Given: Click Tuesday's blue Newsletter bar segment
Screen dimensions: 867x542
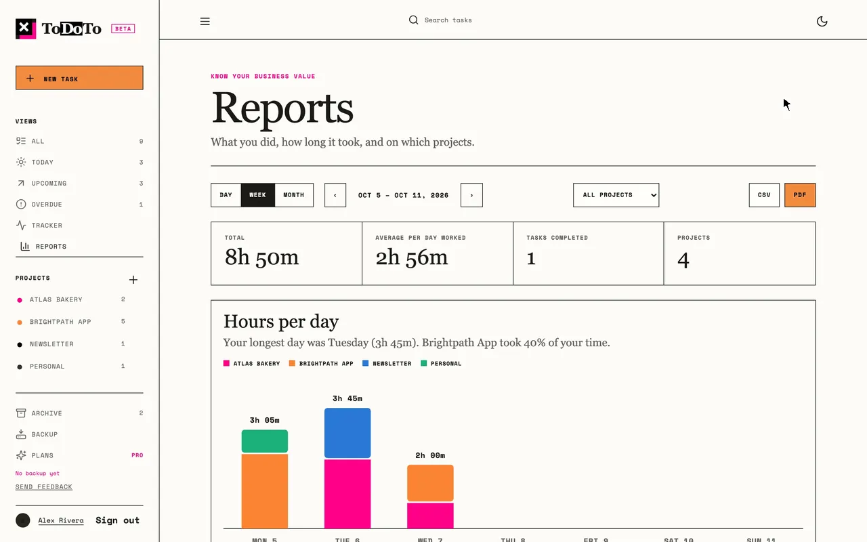Looking at the screenshot, I should tap(347, 433).
